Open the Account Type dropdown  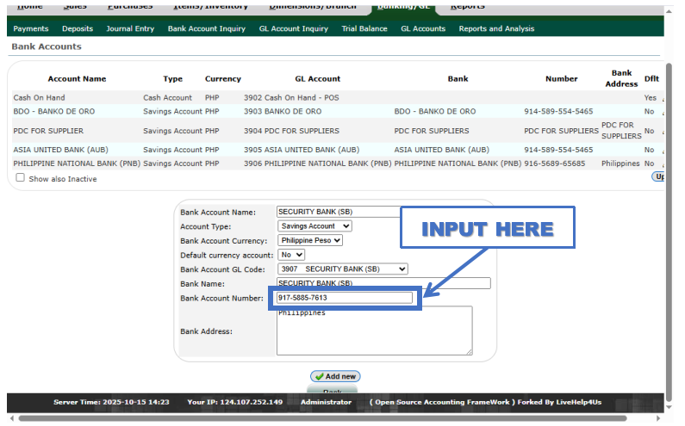[x=314, y=226]
